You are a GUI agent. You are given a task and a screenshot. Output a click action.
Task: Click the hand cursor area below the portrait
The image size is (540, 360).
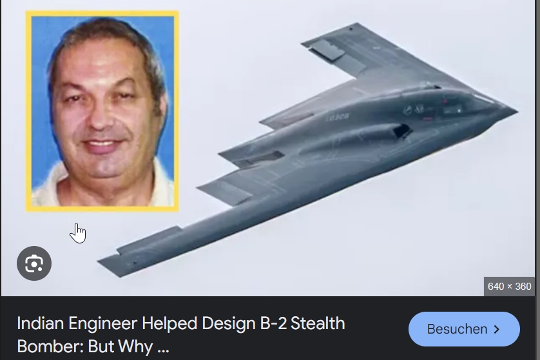(x=78, y=233)
